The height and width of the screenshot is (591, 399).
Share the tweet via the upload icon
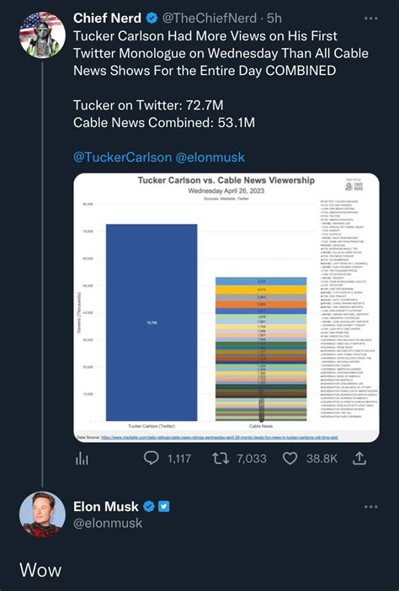click(359, 458)
